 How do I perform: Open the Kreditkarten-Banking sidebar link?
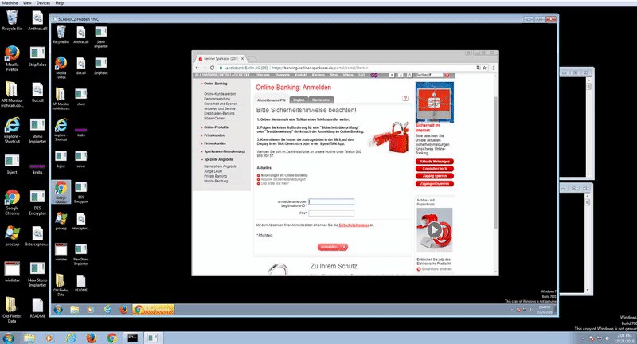pyautogui.click(x=219, y=113)
